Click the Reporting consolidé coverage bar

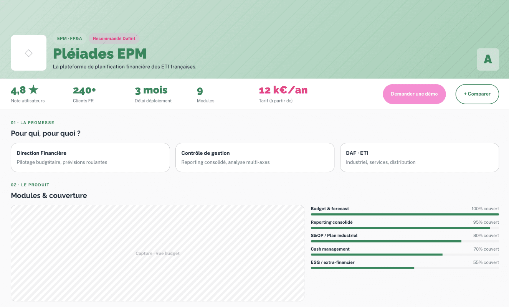[x=405, y=228]
